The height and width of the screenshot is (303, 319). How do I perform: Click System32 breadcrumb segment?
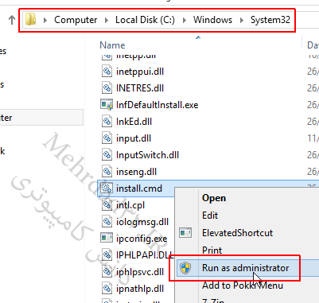270,20
